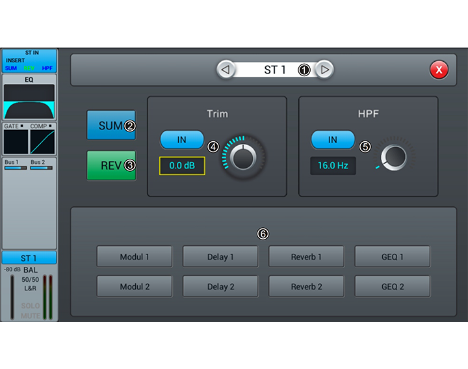Insert the GEQ 1 effect
The image size is (468, 369).
click(x=392, y=257)
